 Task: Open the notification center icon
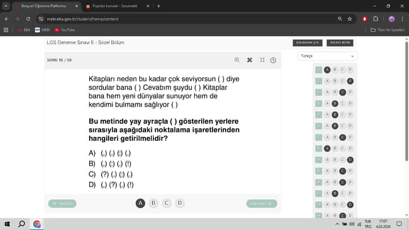click(x=399, y=224)
